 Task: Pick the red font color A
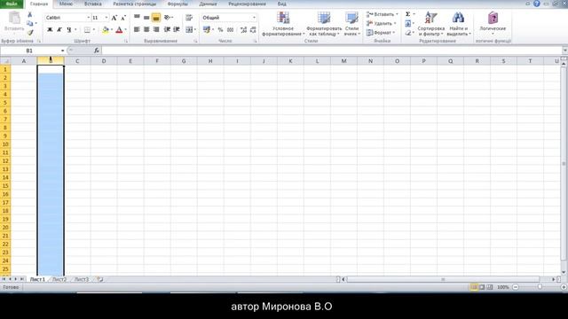(119, 29)
